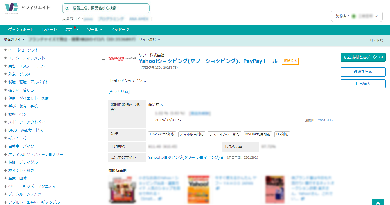Click the リスティング一部可 tag
The image size is (390, 205).
(x=224, y=134)
